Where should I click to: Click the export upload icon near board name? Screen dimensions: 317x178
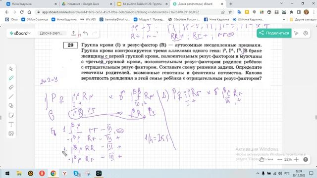[74, 33]
